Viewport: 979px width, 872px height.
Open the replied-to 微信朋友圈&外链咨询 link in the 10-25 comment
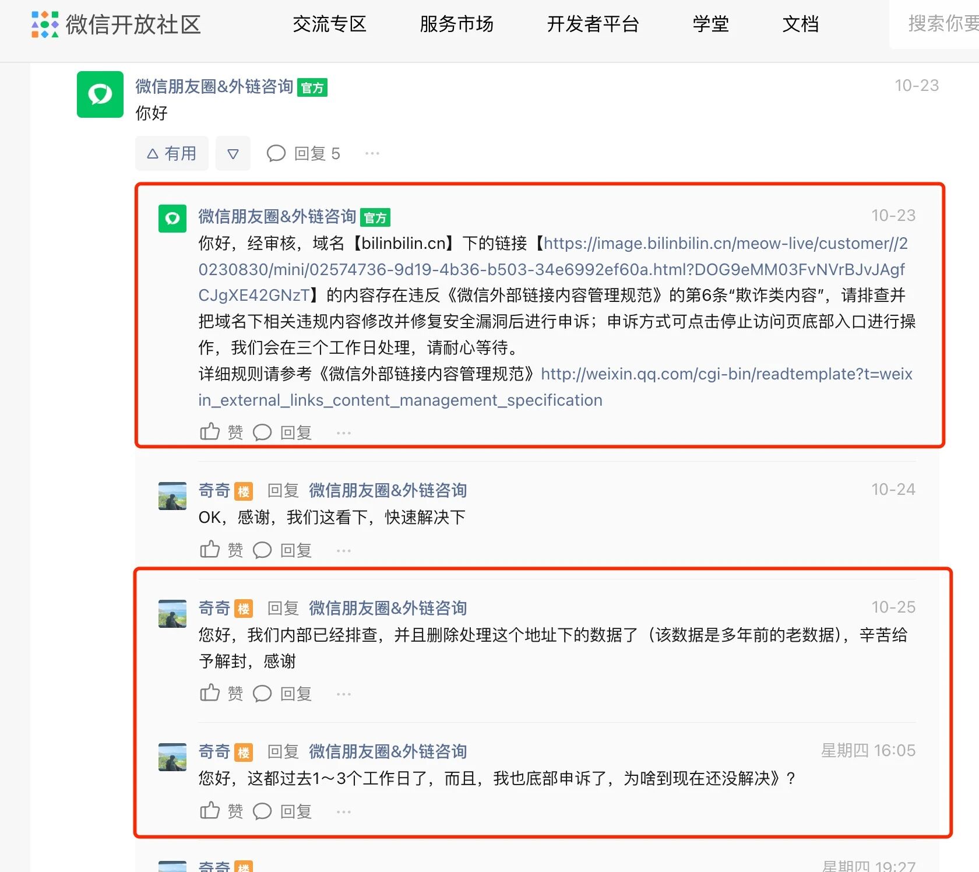(x=388, y=608)
